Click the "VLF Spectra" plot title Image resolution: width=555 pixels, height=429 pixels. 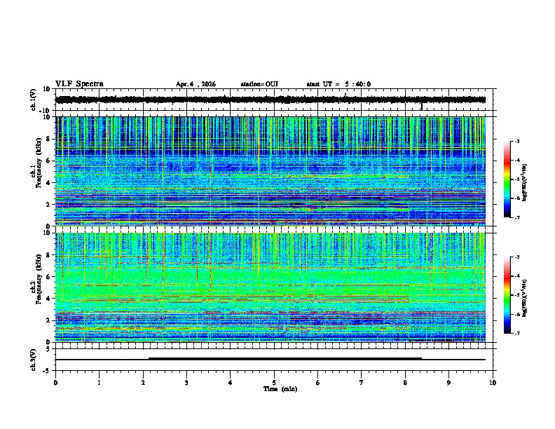79,84
